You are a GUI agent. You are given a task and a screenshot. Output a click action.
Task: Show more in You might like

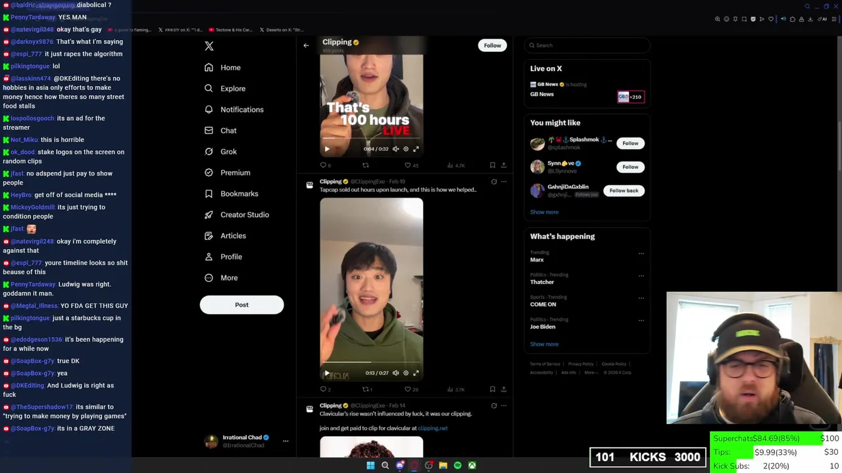pyautogui.click(x=544, y=212)
